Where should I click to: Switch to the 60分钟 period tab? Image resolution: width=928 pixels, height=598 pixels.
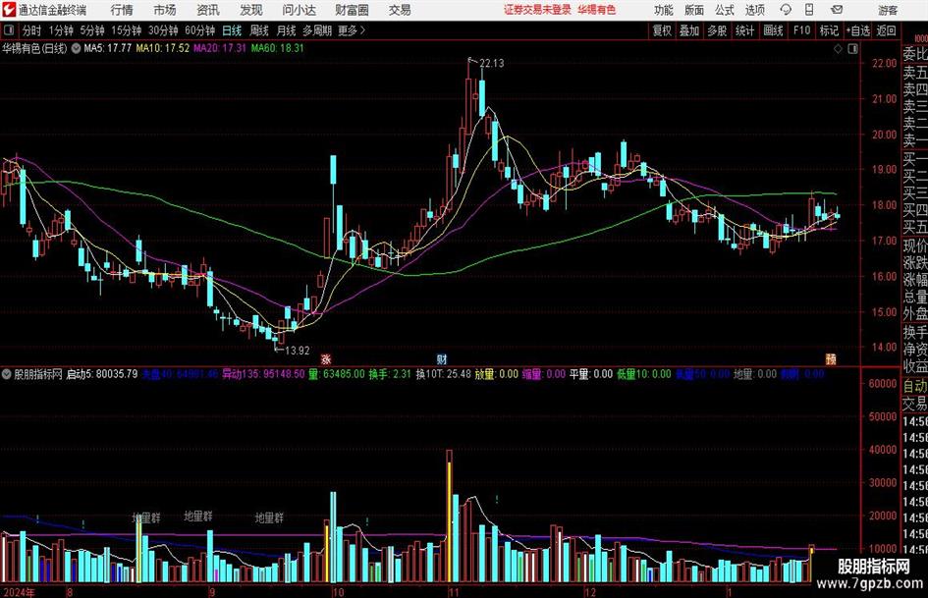pyautogui.click(x=200, y=30)
